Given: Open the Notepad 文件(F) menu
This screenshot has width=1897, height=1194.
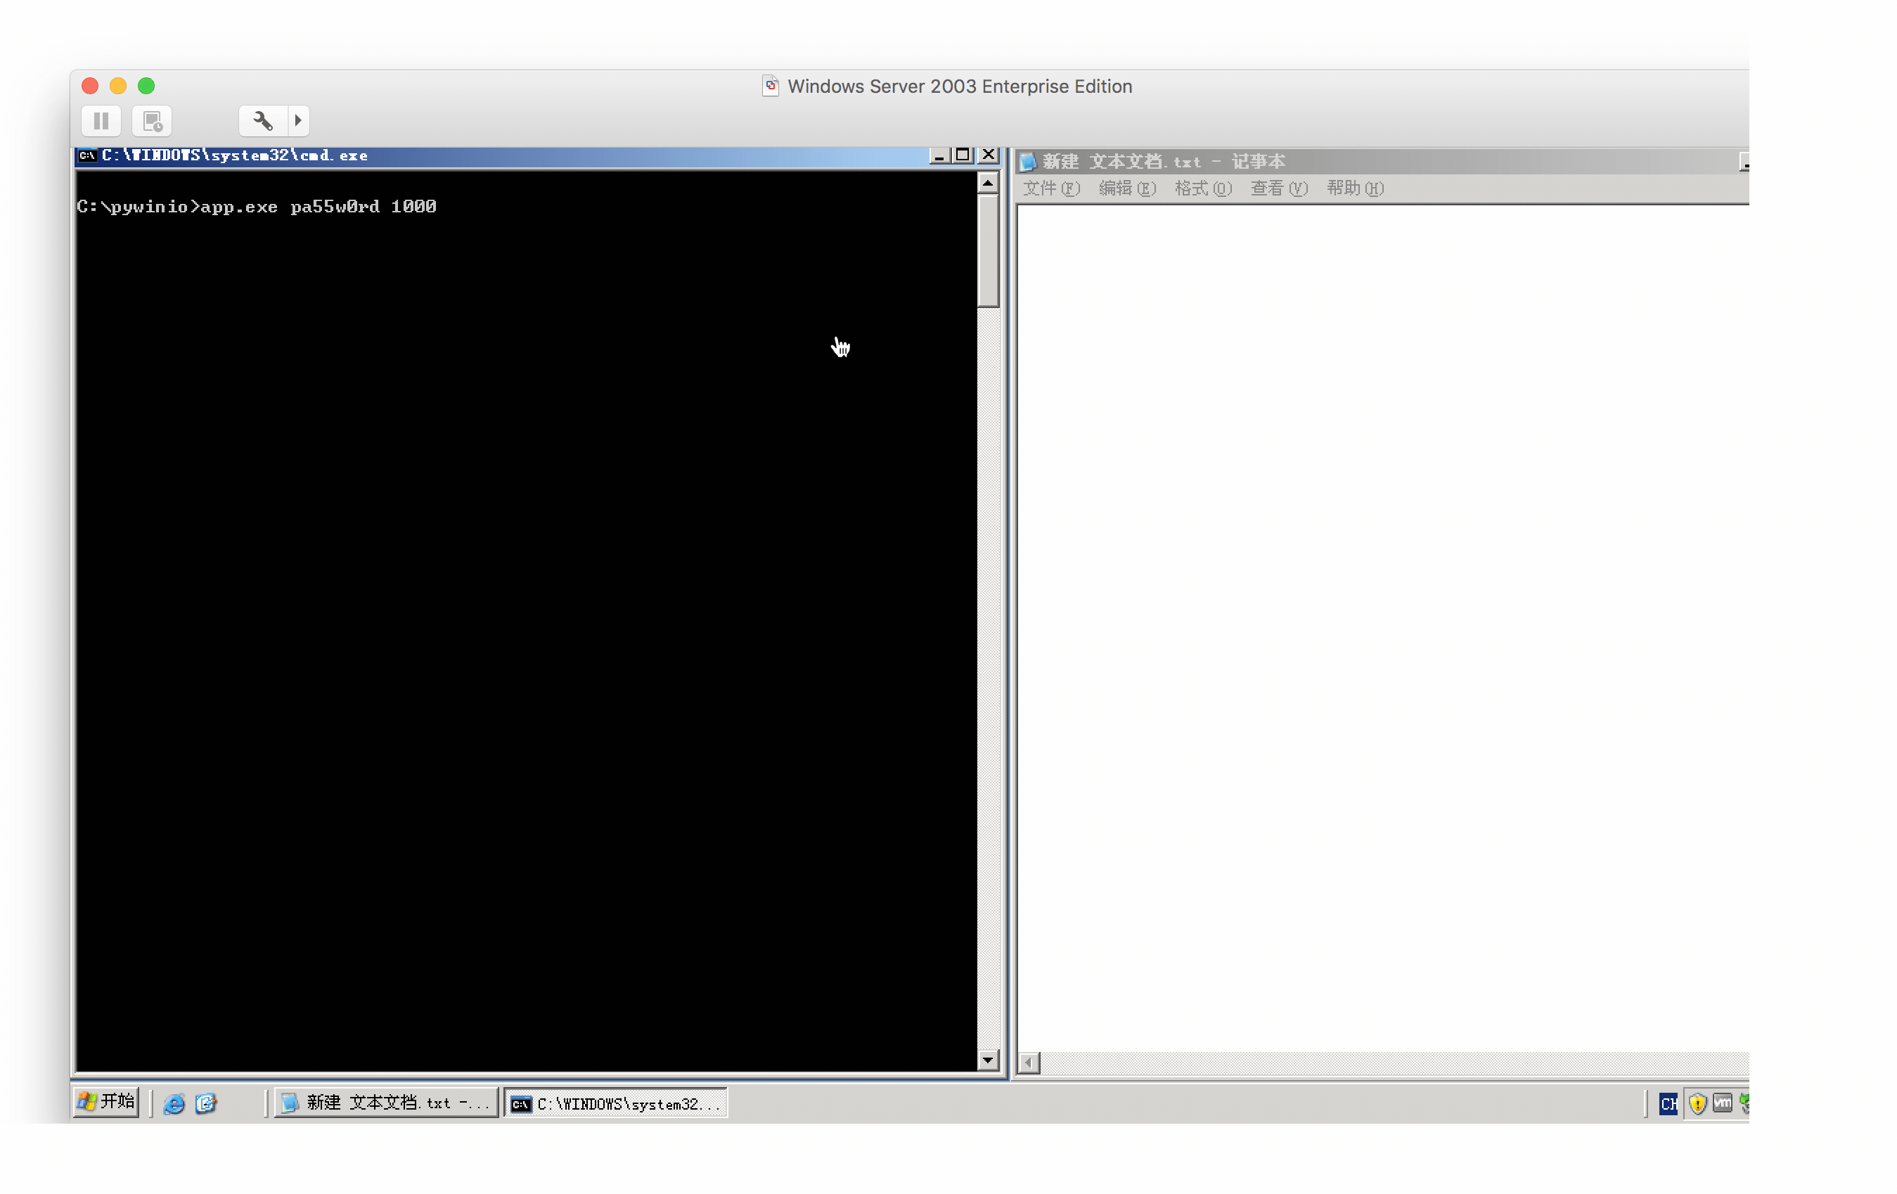Looking at the screenshot, I should 1051,188.
